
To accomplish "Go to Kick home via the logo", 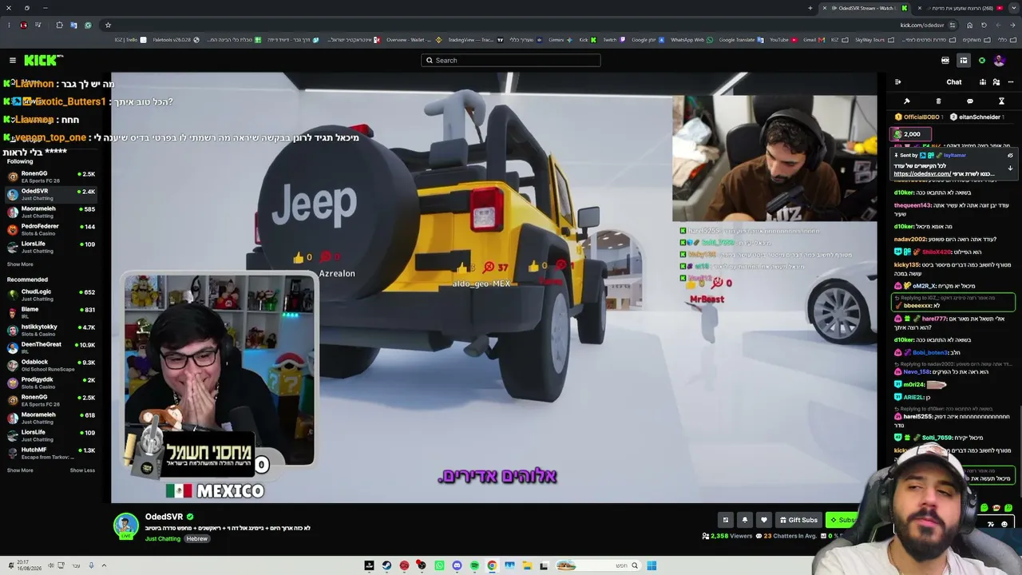I will 43,60.
